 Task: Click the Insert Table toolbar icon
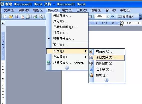[90, 17]
